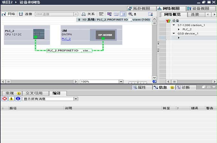The image size is (217, 143).
Task: Click the 连接 (Connections) toolbar button
Action: (26, 14)
